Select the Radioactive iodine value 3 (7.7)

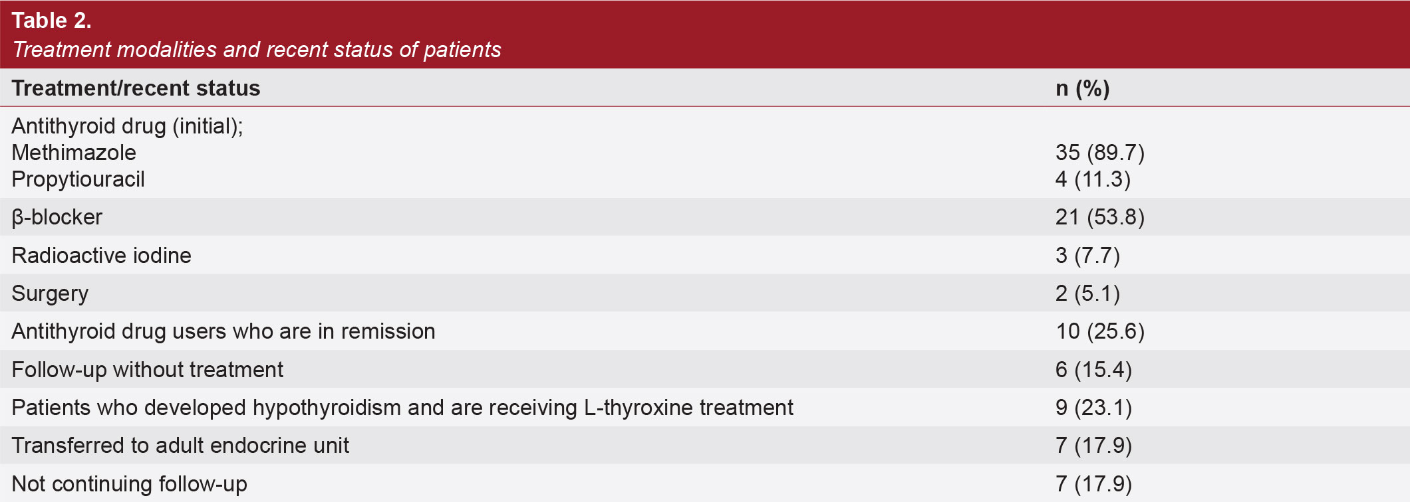tap(1088, 255)
